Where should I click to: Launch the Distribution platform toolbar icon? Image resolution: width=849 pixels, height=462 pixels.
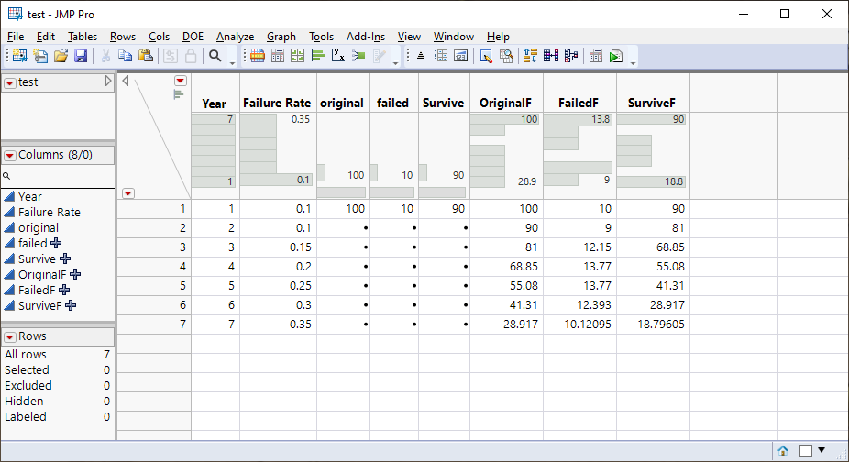319,57
